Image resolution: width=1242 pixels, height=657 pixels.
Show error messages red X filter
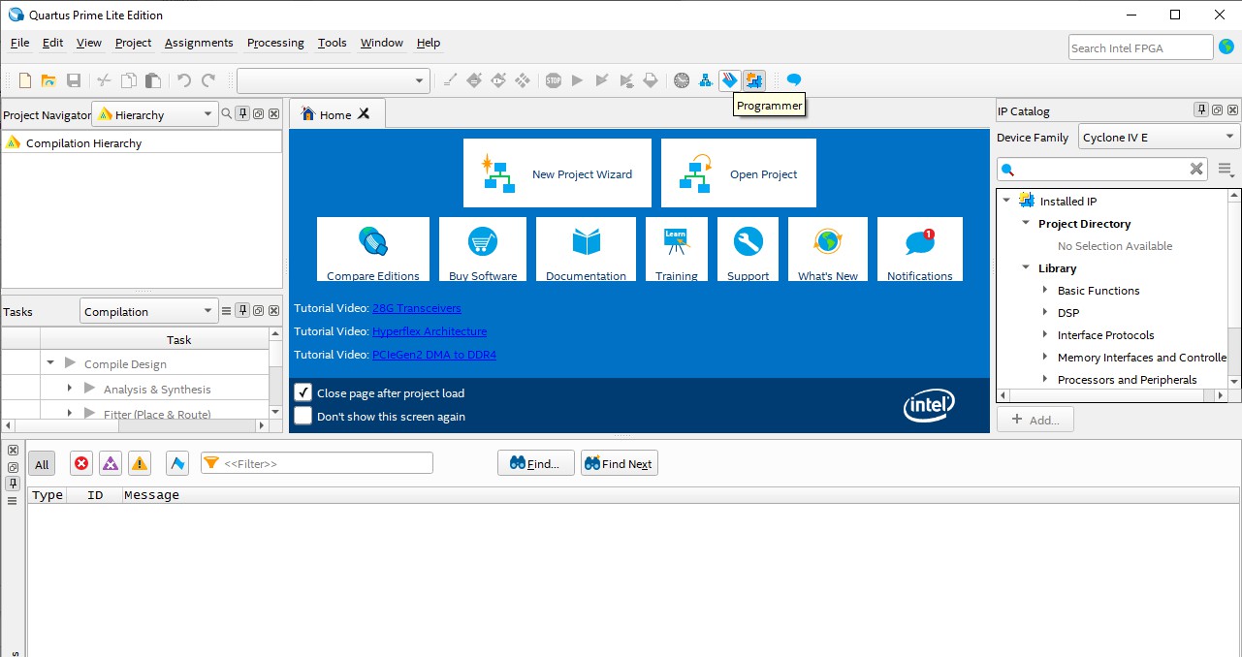pyautogui.click(x=81, y=464)
